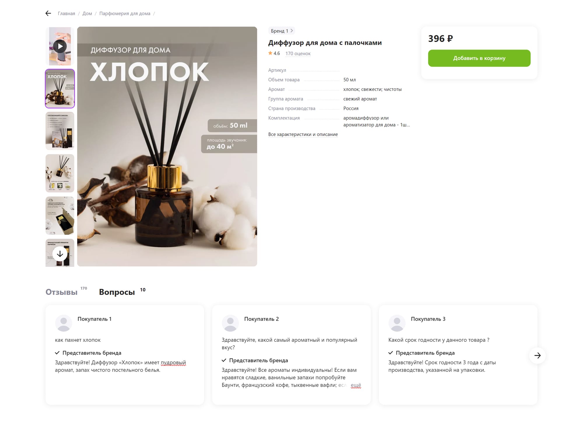The height and width of the screenshot is (421, 583).
Task: Select the order contents thumbnail
Action: point(60,131)
